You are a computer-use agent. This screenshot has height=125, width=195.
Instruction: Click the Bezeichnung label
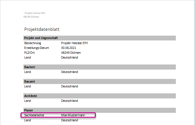(33, 43)
